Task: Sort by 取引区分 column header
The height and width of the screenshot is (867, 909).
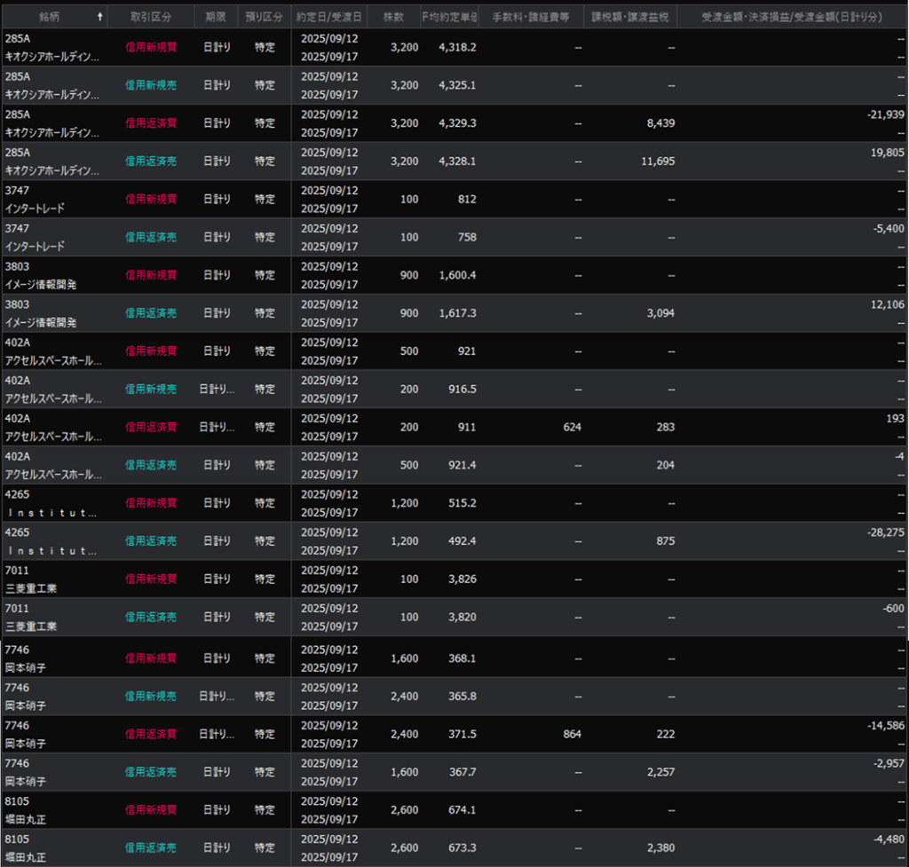Action: tap(151, 16)
